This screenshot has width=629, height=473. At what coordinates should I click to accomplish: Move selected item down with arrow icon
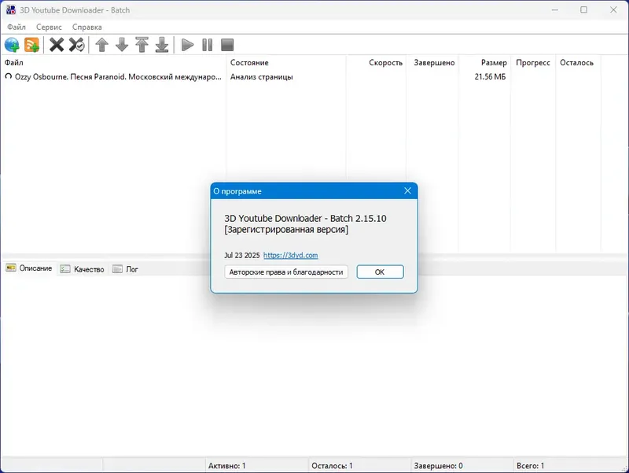pyautogui.click(x=122, y=45)
